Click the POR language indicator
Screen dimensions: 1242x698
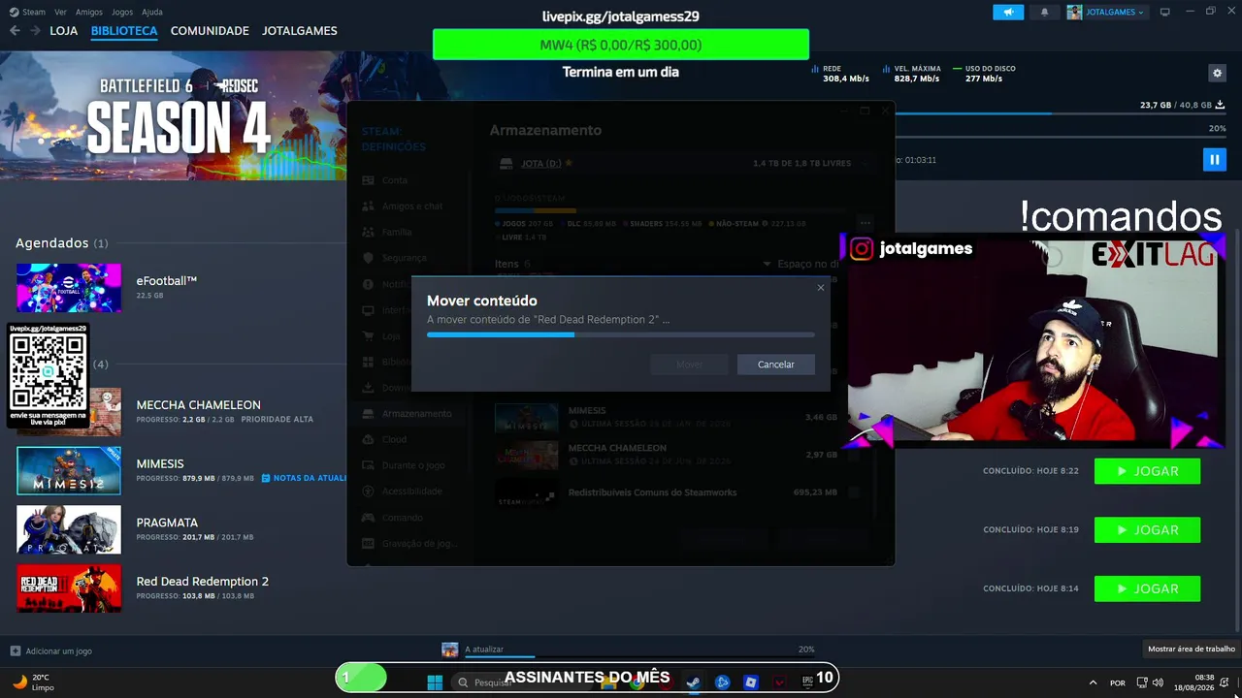1118,682
